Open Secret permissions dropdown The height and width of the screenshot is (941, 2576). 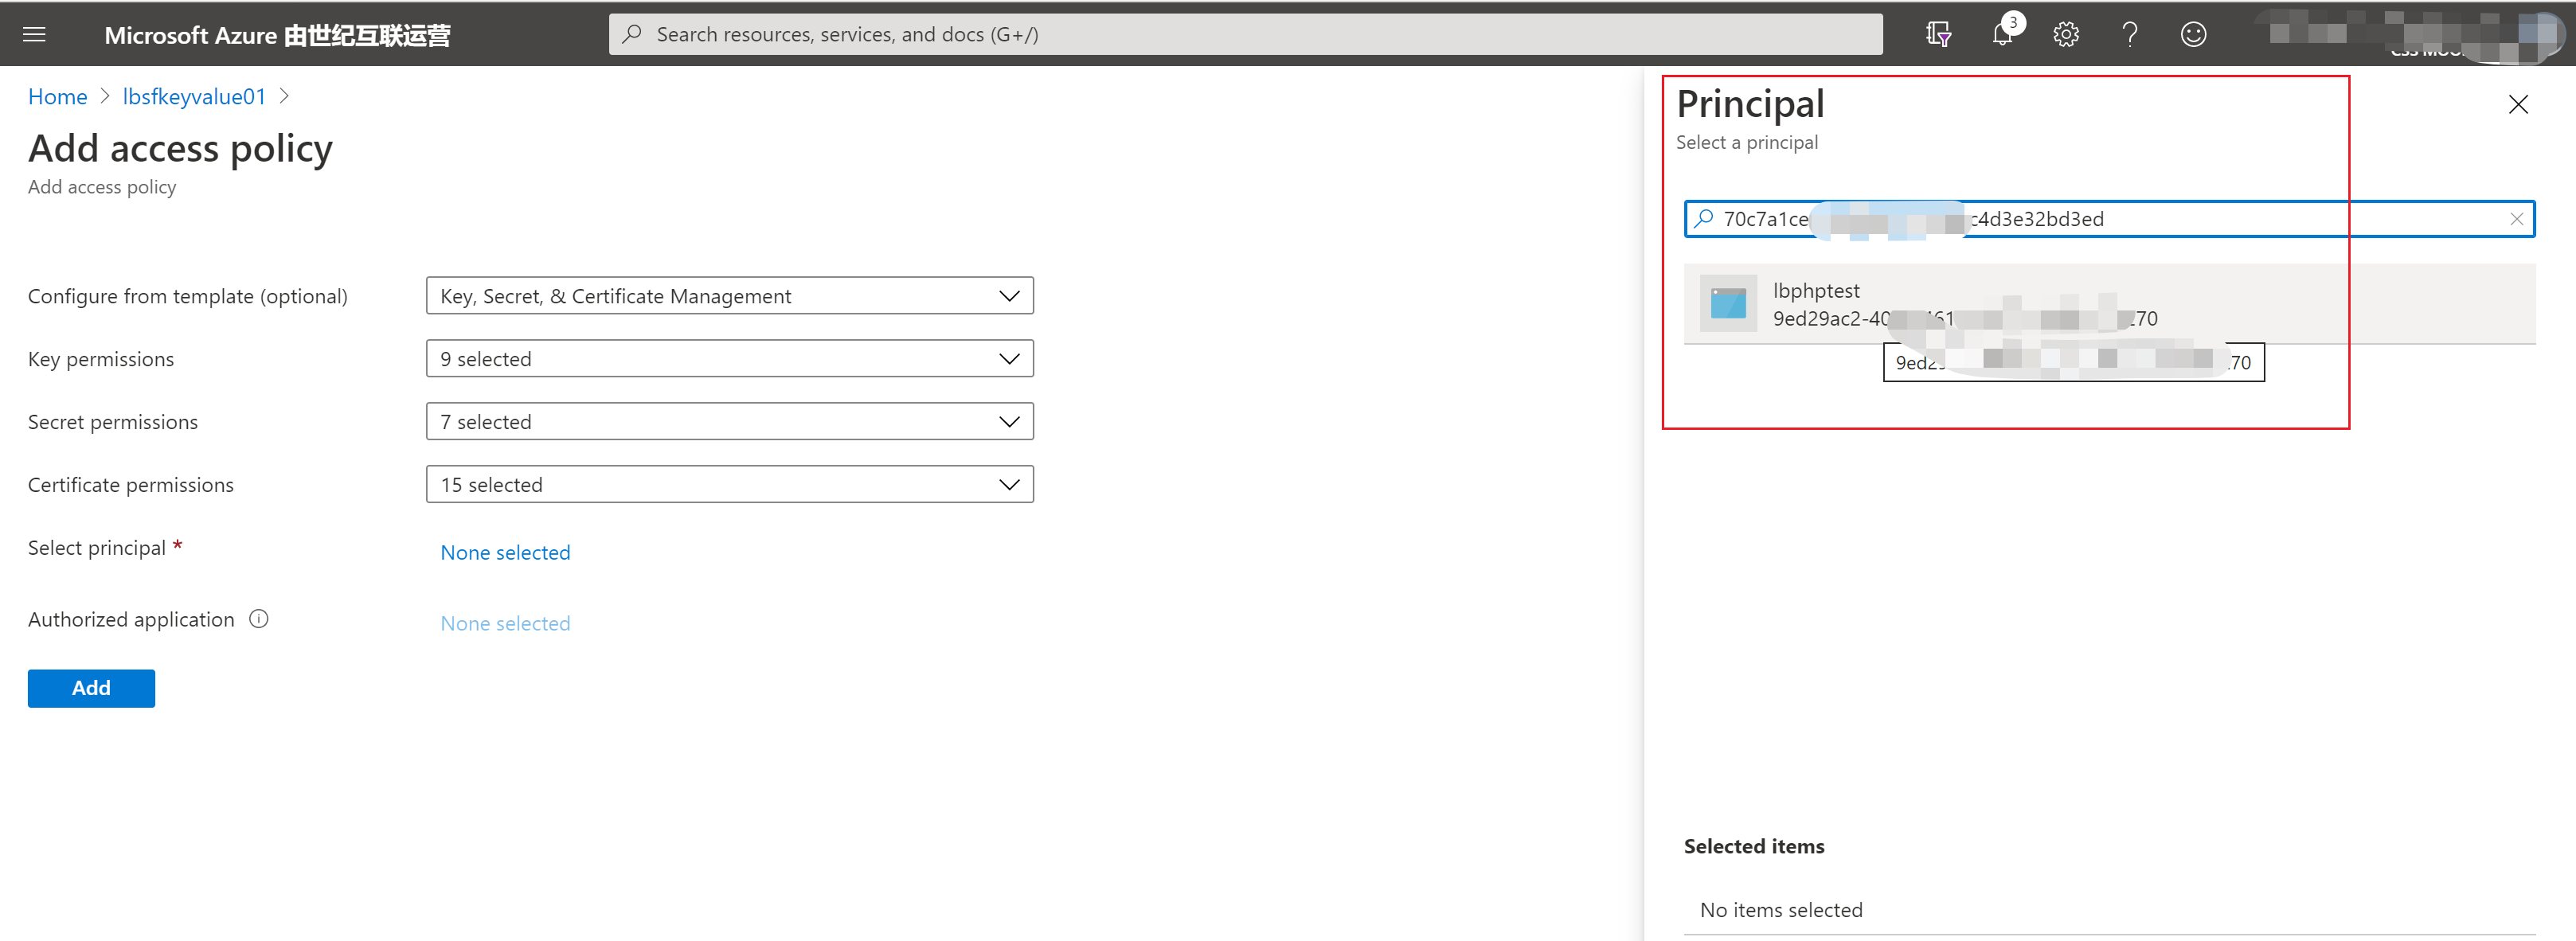(x=729, y=422)
